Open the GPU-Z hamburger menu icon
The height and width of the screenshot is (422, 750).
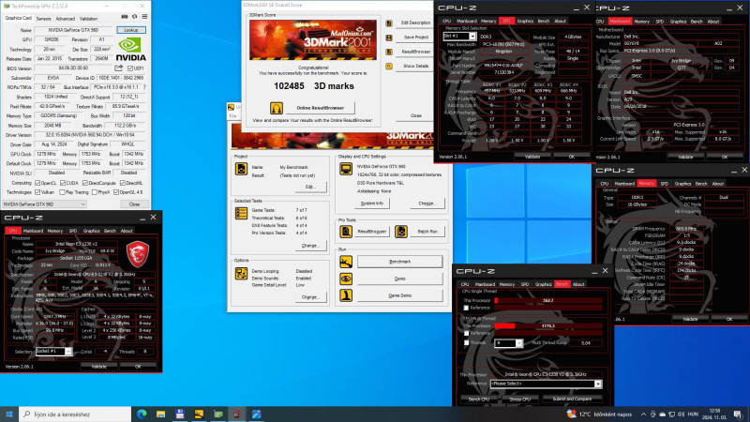pyautogui.click(x=144, y=17)
